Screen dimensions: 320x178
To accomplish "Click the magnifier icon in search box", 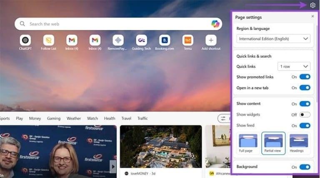I will [22, 24].
